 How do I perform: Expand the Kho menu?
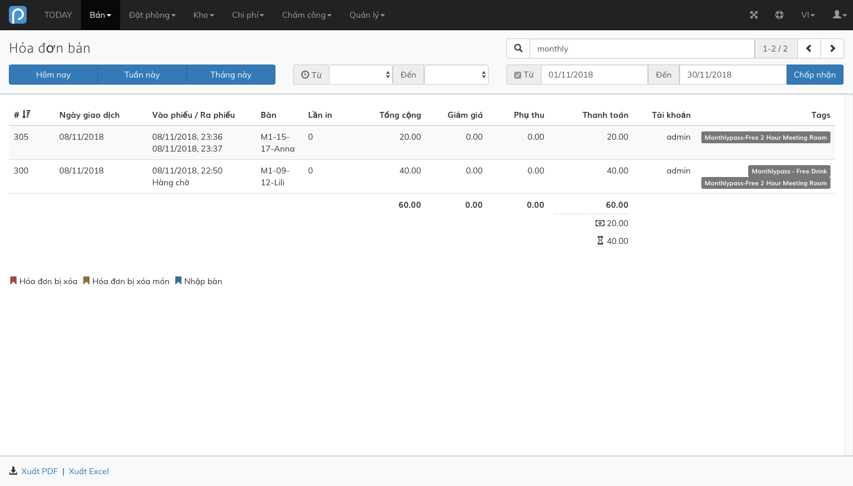204,15
